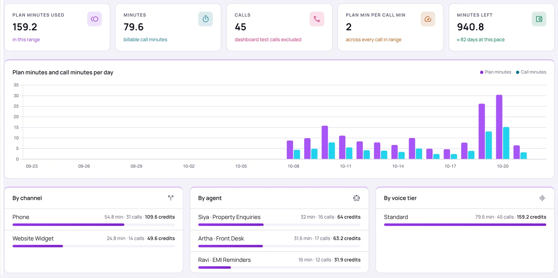
Task: Click the 'Phone' channel row label
Action: point(21,217)
